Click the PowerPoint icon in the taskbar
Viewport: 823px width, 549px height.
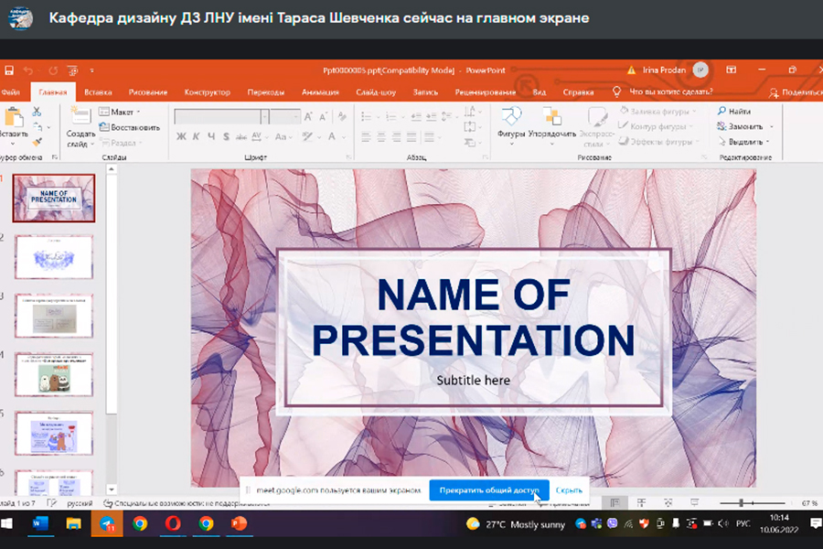(239, 524)
